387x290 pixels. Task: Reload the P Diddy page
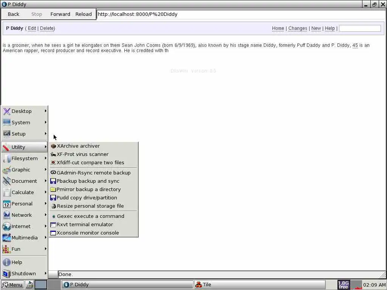pyautogui.click(x=84, y=14)
